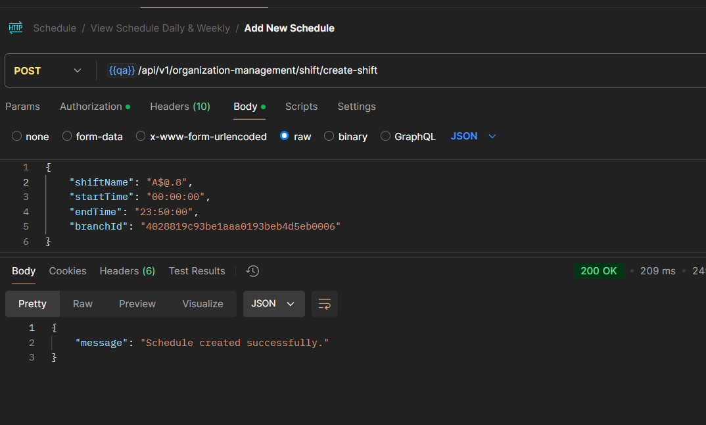Switch response view to Preview

click(137, 304)
